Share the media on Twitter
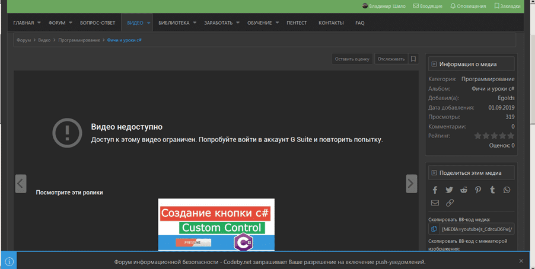This screenshot has width=535, height=269. pos(449,190)
